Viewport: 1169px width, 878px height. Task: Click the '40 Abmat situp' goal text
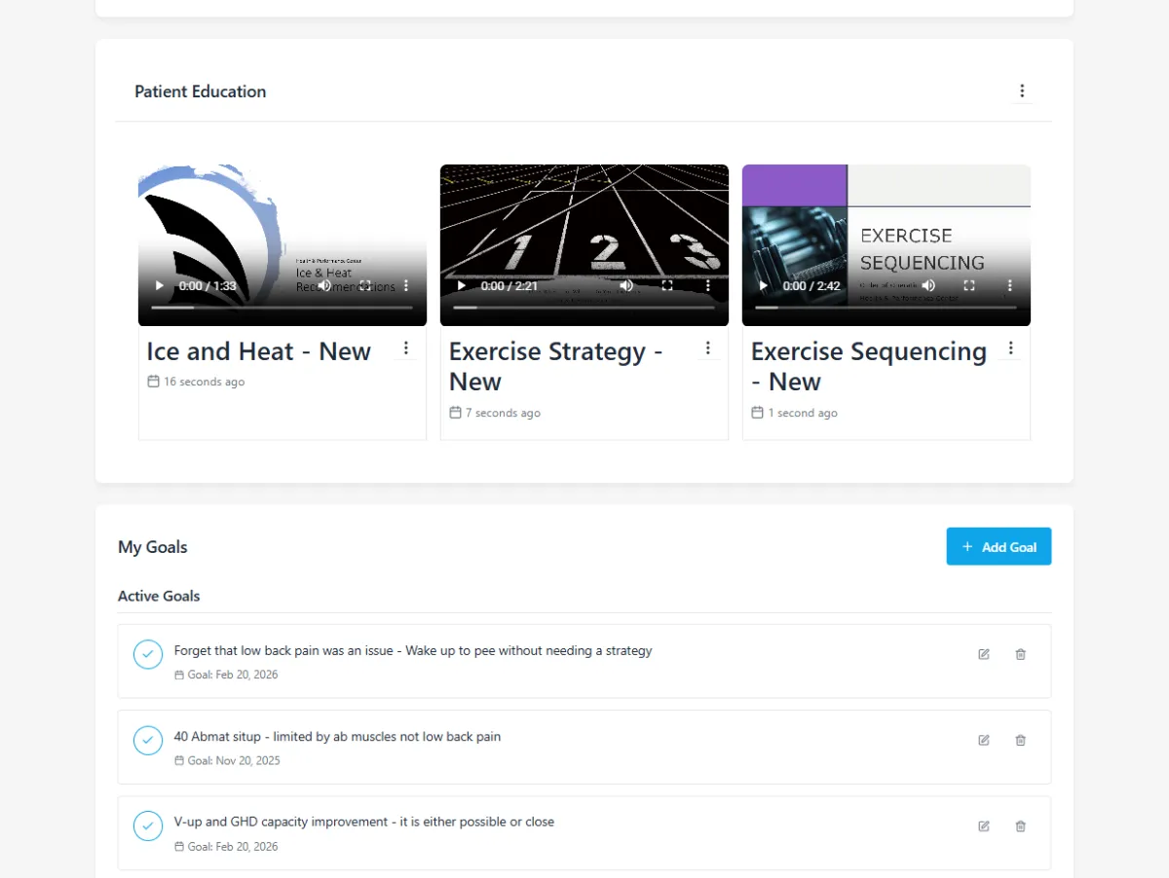[337, 737]
